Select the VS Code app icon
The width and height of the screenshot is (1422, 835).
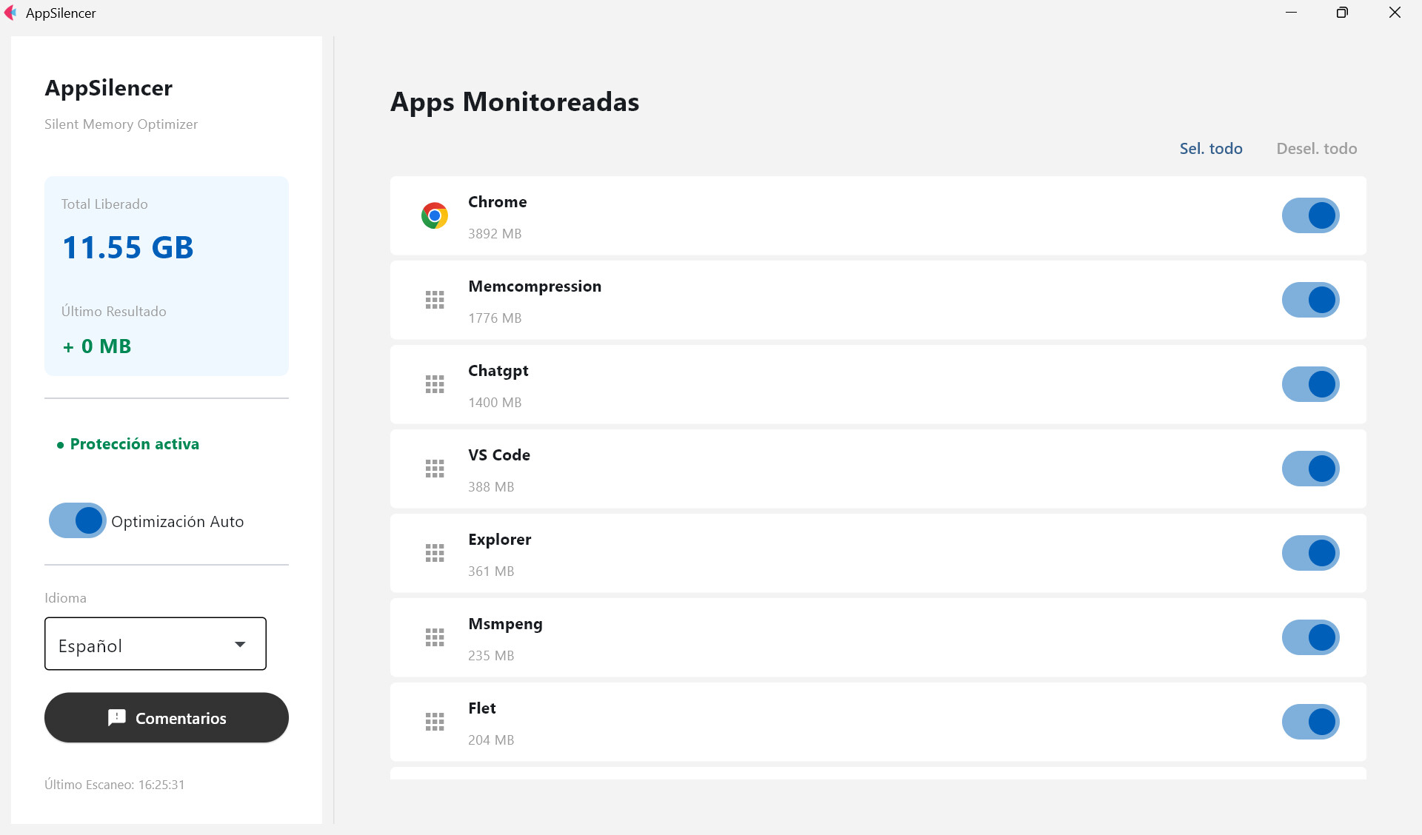(x=435, y=469)
